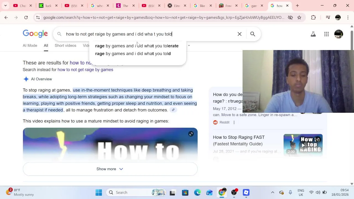View site information icon in address bar

click(38, 17)
